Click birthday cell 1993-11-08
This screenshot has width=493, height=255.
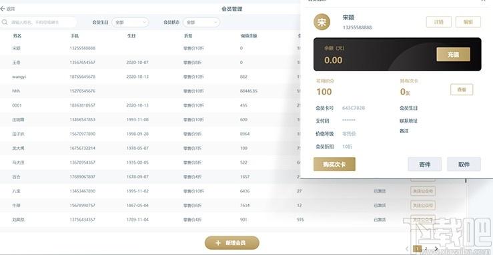tap(137, 119)
